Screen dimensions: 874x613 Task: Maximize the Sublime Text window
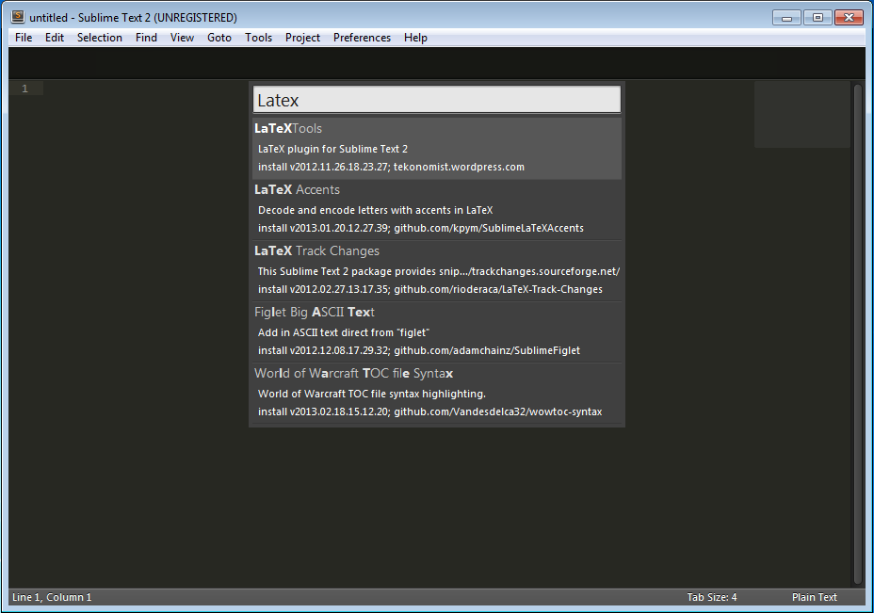[817, 18]
